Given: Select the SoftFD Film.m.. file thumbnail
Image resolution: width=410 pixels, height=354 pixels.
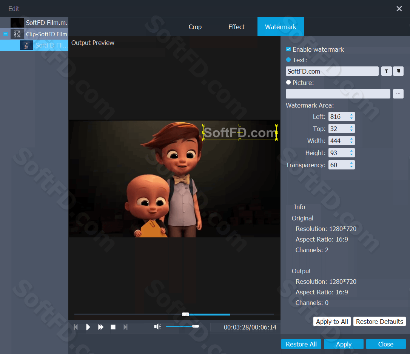Looking at the screenshot, I should point(17,23).
